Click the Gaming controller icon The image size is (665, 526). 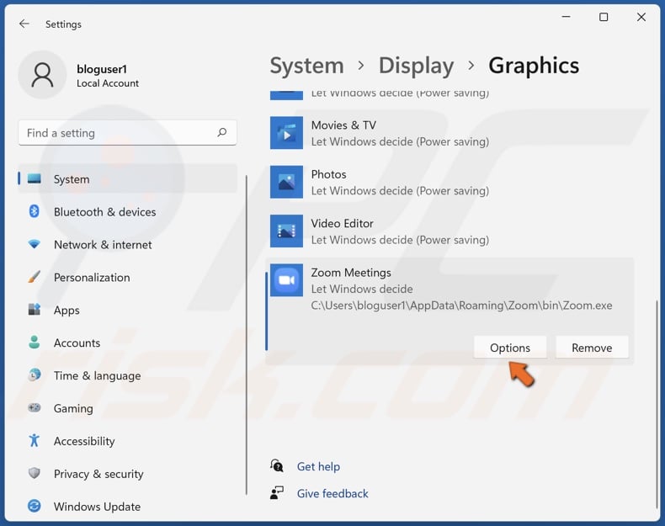(34, 407)
